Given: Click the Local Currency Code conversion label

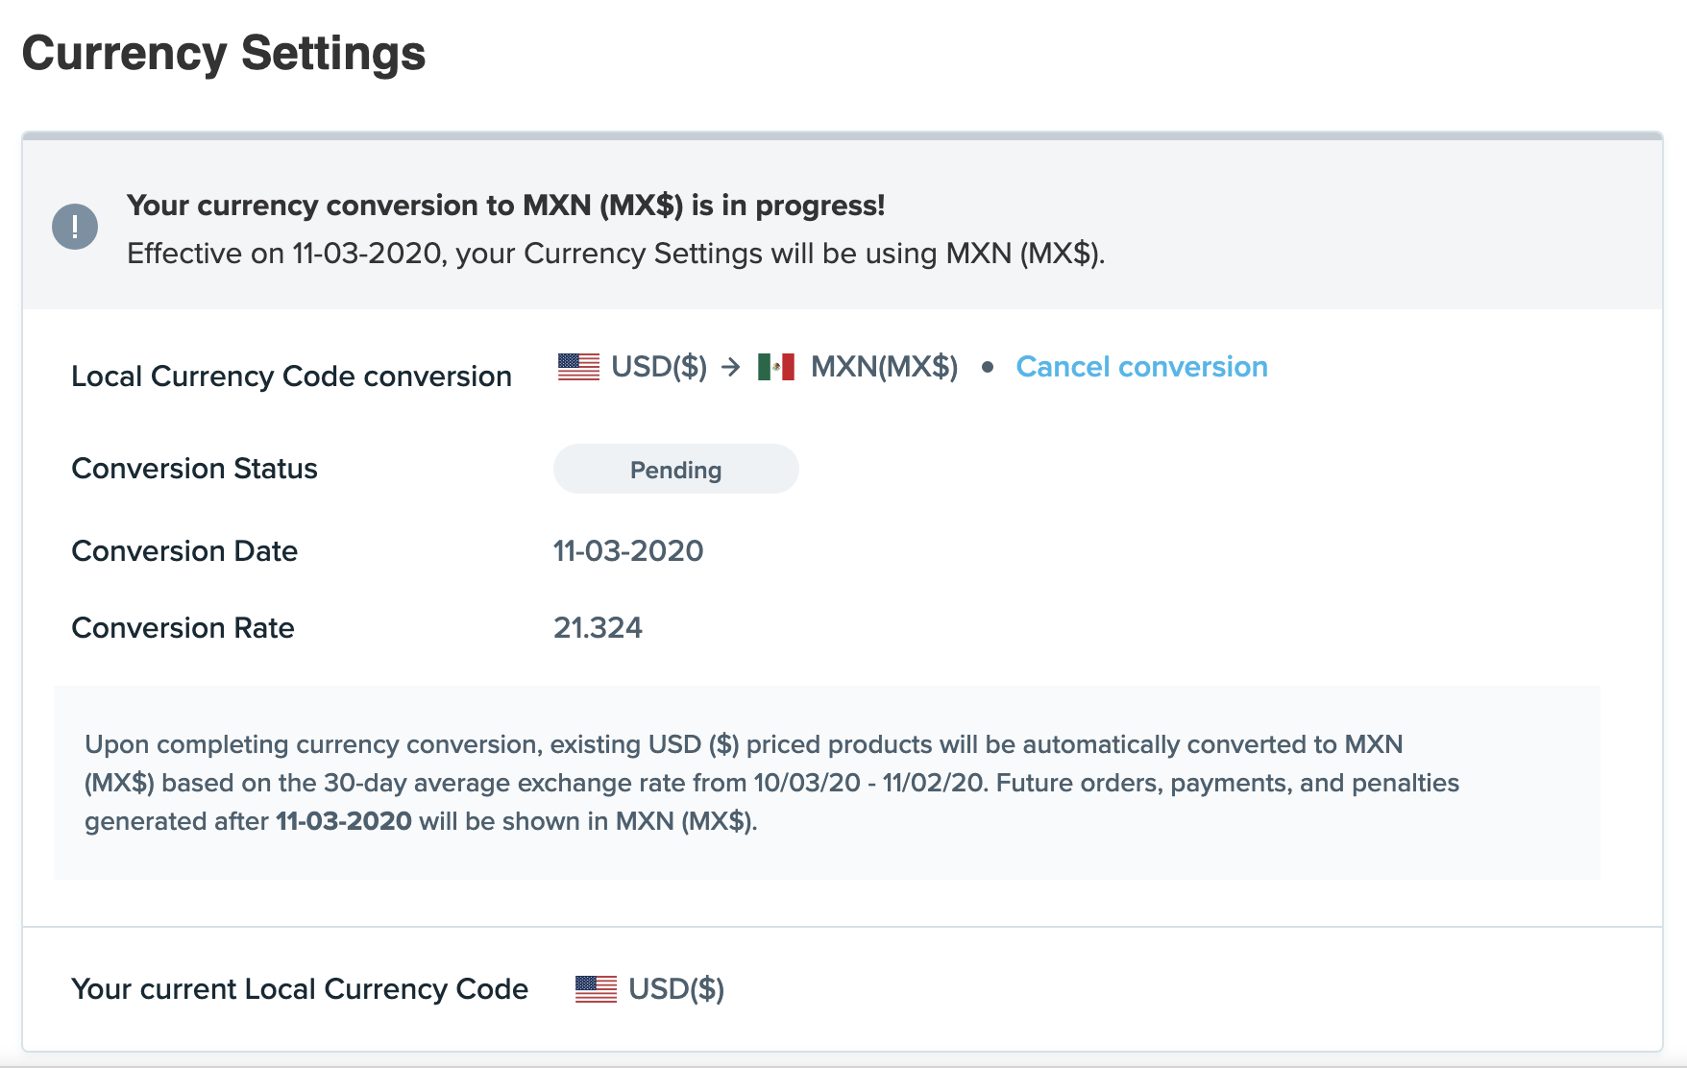Looking at the screenshot, I should [291, 376].
